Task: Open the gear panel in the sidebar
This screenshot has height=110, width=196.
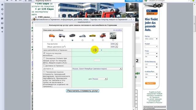Action: [x=2, y=9]
